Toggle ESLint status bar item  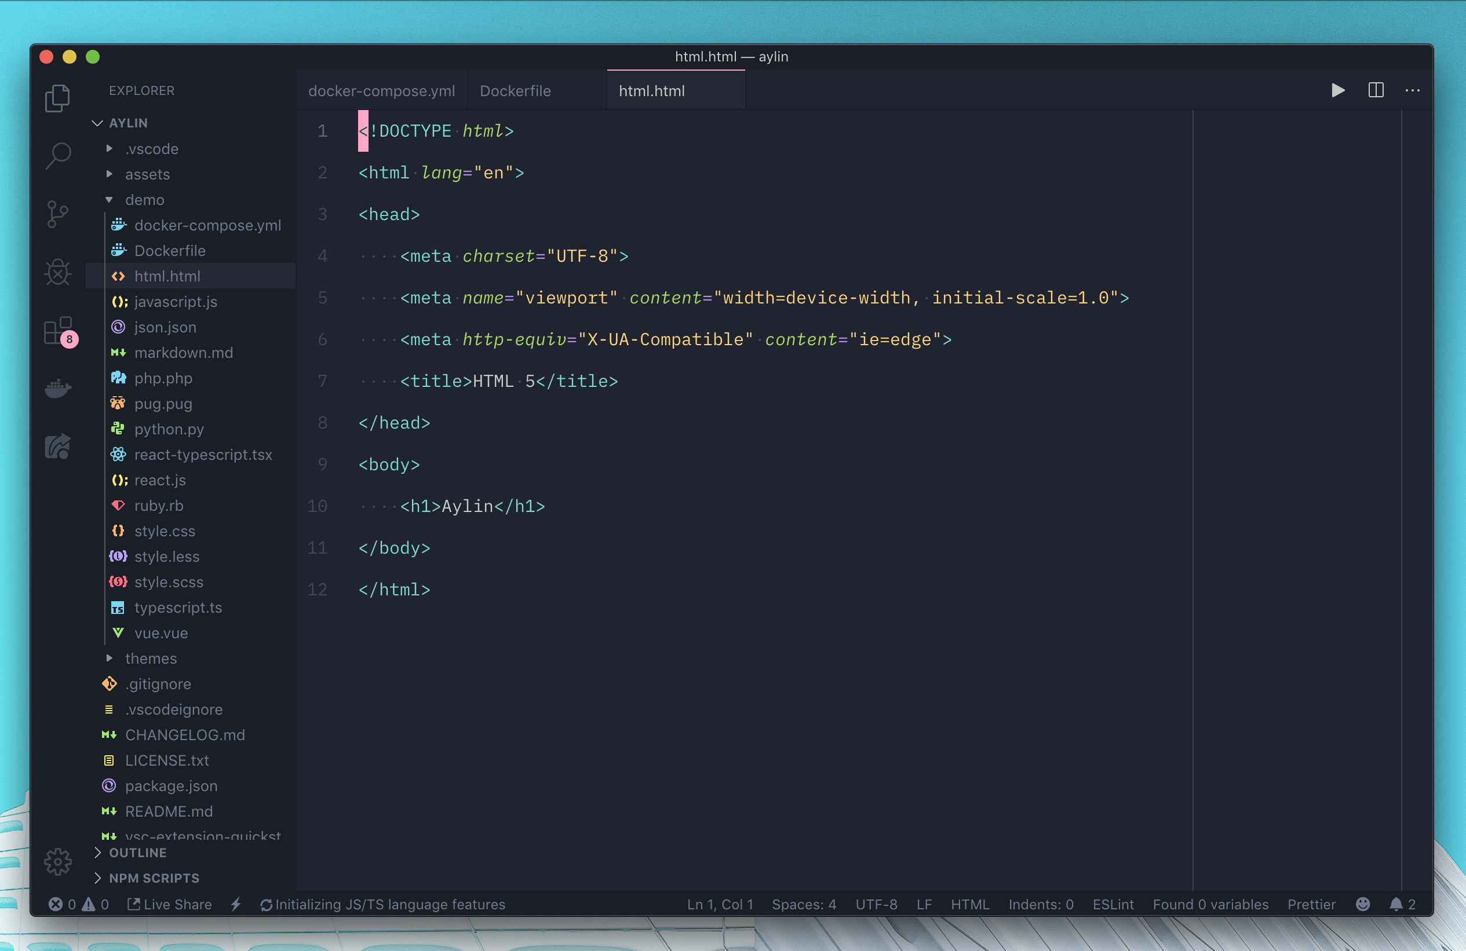(x=1113, y=904)
